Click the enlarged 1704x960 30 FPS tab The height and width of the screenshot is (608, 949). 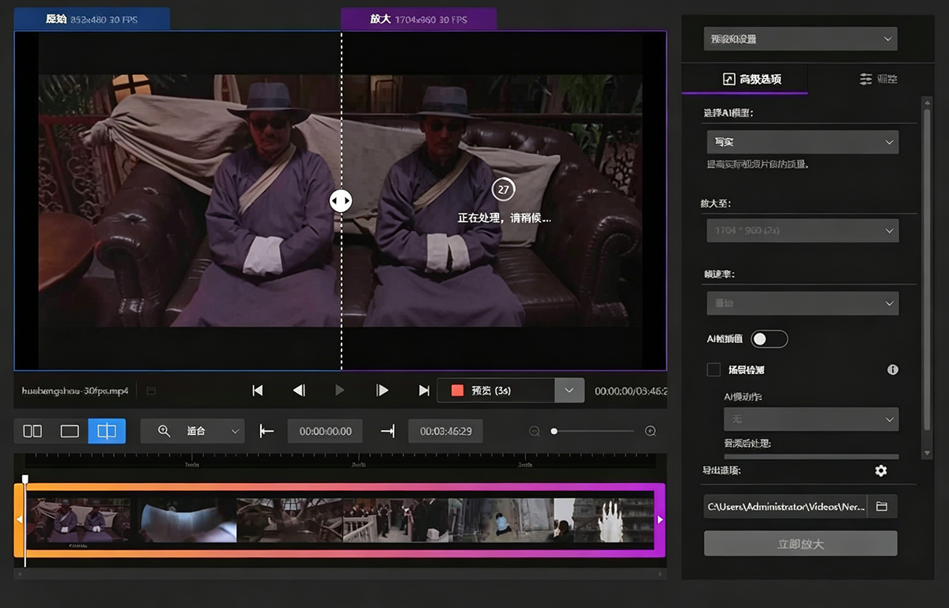(418, 19)
